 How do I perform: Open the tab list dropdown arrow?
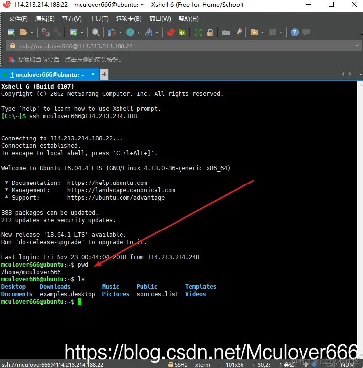[361, 74]
